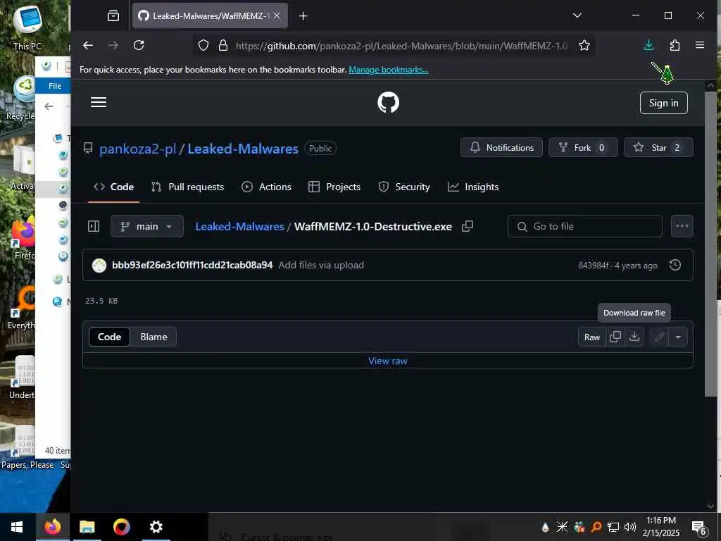Copy file path icon next to filename
Image resolution: width=721 pixels, height=541 pixels.
[468, 226]
